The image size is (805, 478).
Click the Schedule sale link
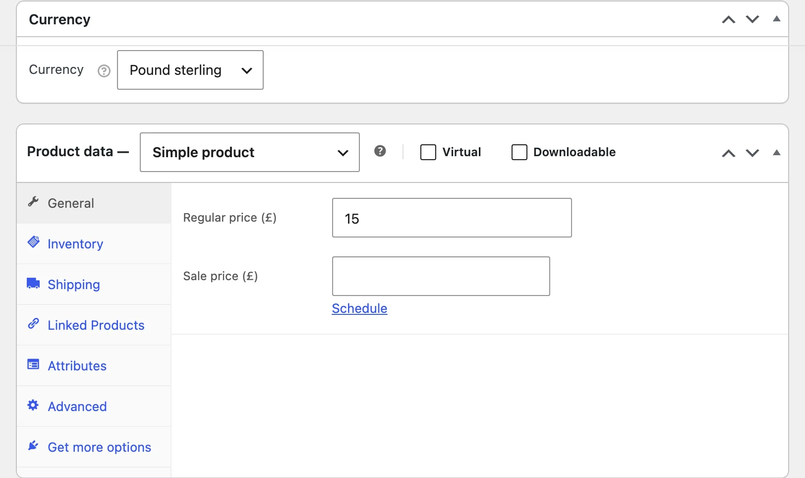tap(359, 308)
